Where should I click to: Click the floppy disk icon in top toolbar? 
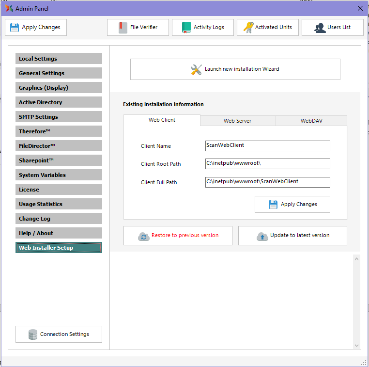[x=15, y=28]
